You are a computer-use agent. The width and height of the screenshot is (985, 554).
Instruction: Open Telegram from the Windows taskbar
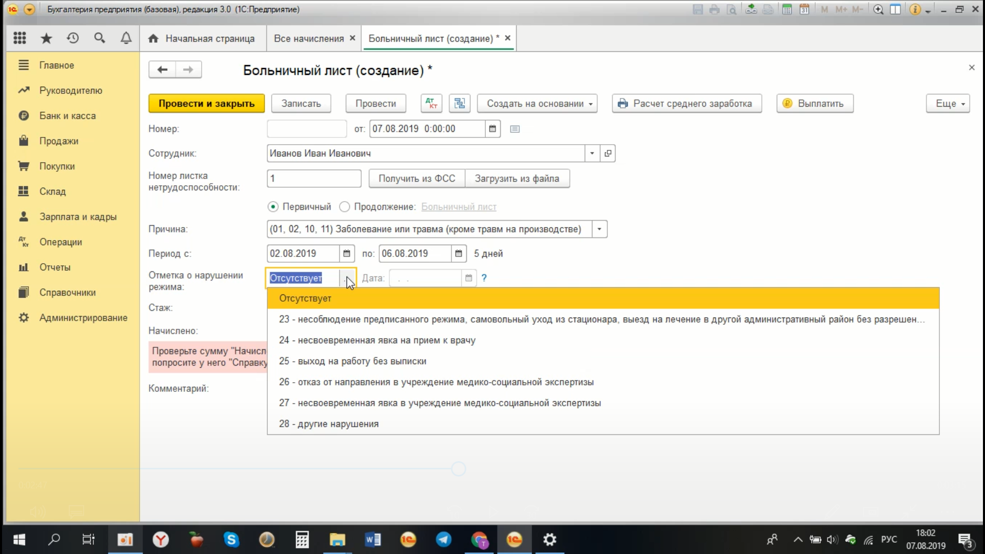tap(444, 540)
